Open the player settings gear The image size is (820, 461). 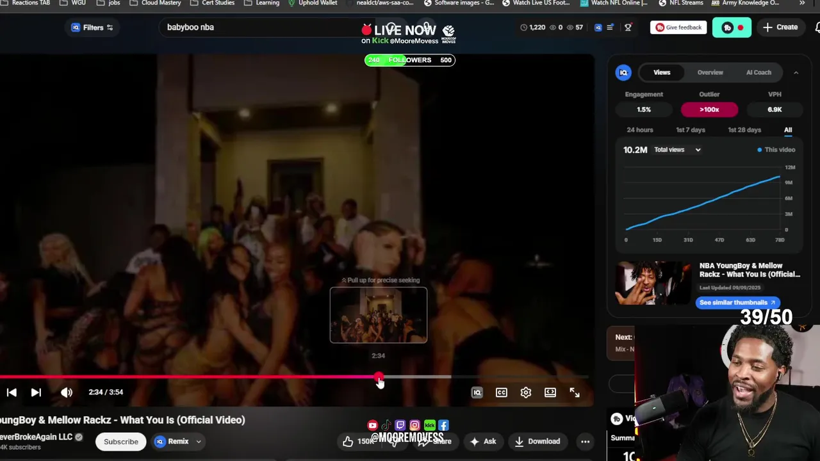click(526, 392)
